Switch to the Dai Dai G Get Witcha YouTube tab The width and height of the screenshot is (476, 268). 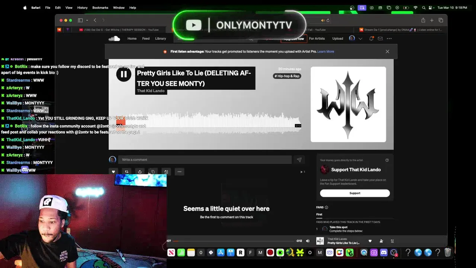point(119,30)
